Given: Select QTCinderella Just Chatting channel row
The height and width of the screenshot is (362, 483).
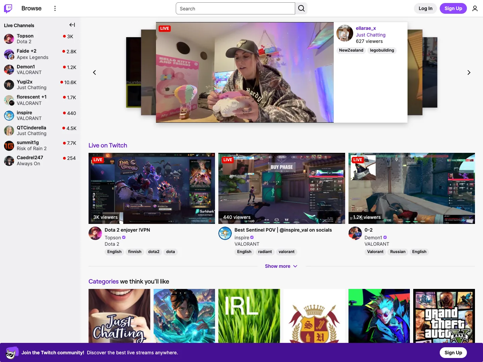Looking at the screenshot, I should [x=40, y=130].
